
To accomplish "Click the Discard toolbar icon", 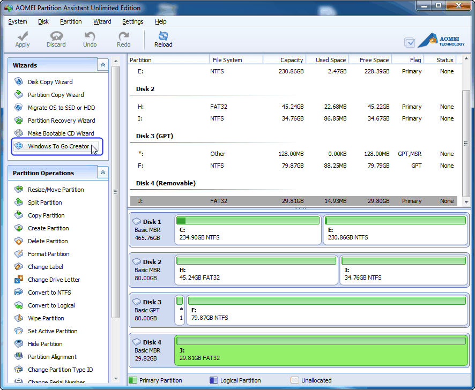I will (56, 36).
